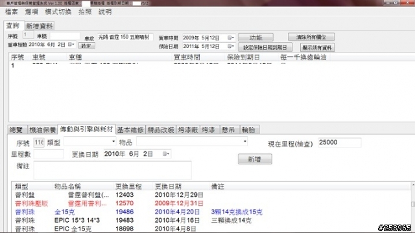
Task: Switch to the 懸吊 tab
Action: tap(229, 129)
